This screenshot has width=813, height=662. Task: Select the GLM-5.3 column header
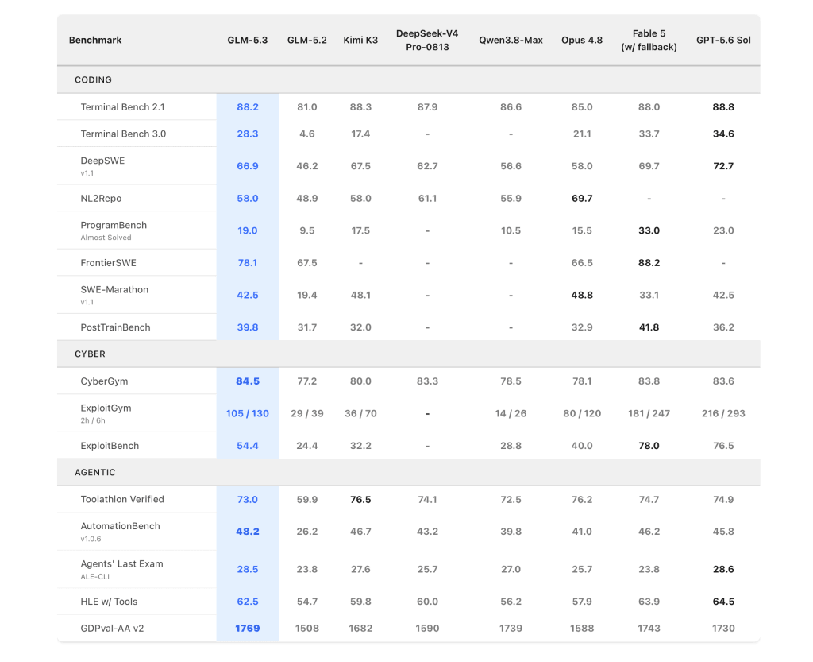tap(248, 40)
